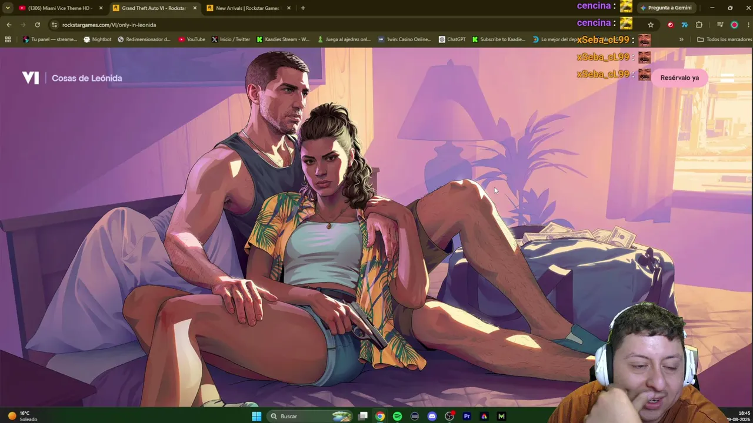Click the Chrome back arrow

[x=9, y=25]
